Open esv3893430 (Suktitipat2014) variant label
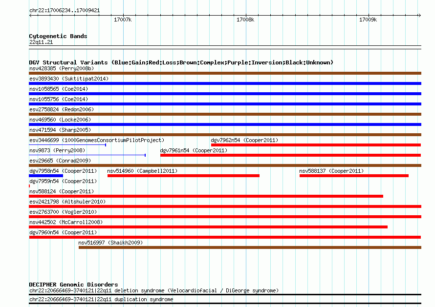 pos(69,79)
